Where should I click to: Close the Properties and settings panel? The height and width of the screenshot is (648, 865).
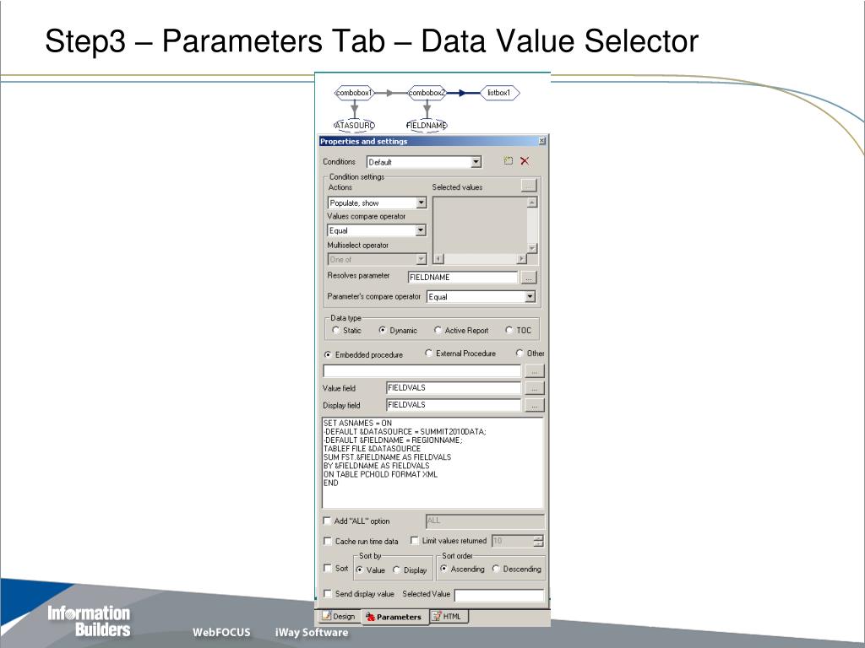pyautogui.click(x=541, y=141)
